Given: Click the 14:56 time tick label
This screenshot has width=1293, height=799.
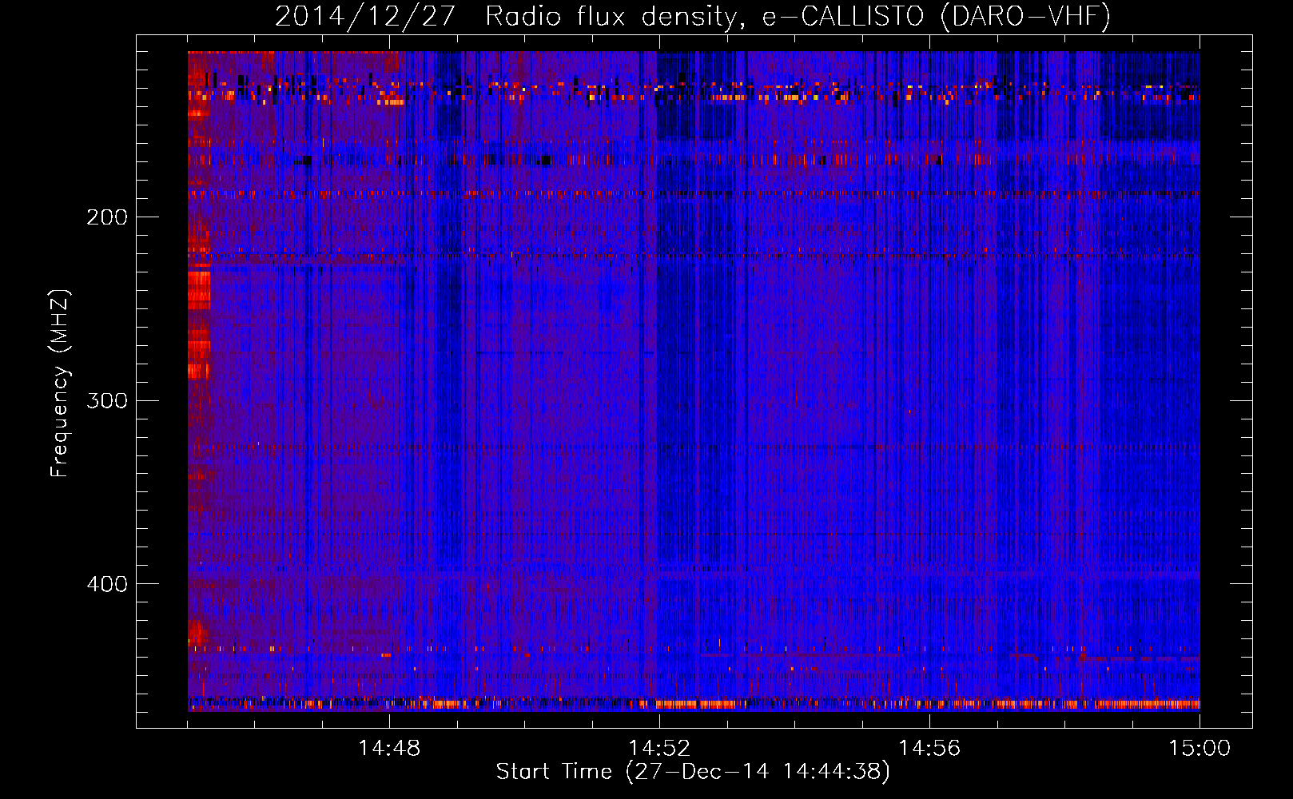Looking at the screenshot, I should (929, 749).
